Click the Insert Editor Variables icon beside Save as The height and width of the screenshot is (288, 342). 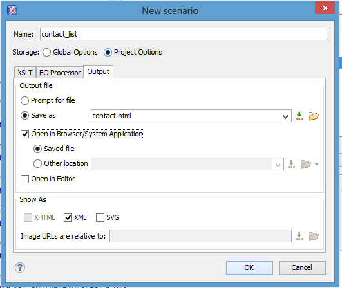tap(299, 116)
